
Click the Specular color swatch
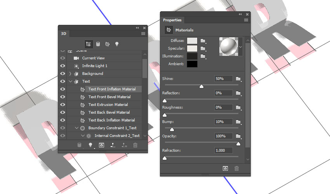[x=192, y=48]
